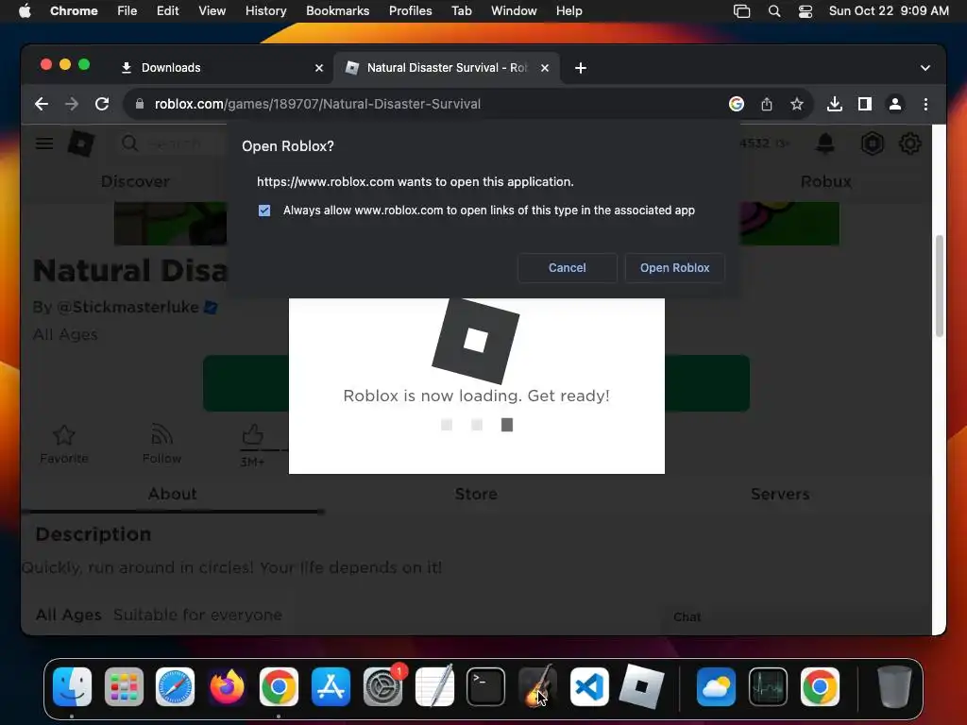Open Roblox app from the dock
Screen dimensions: 967x725
click(x=641, y=687)
